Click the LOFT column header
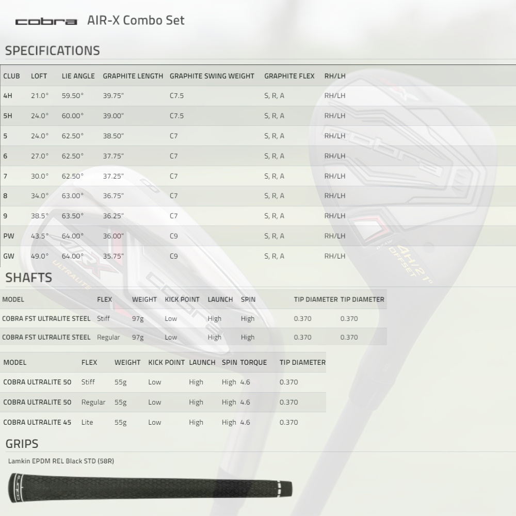Screen dimensions: 516x516 [39, 76]
